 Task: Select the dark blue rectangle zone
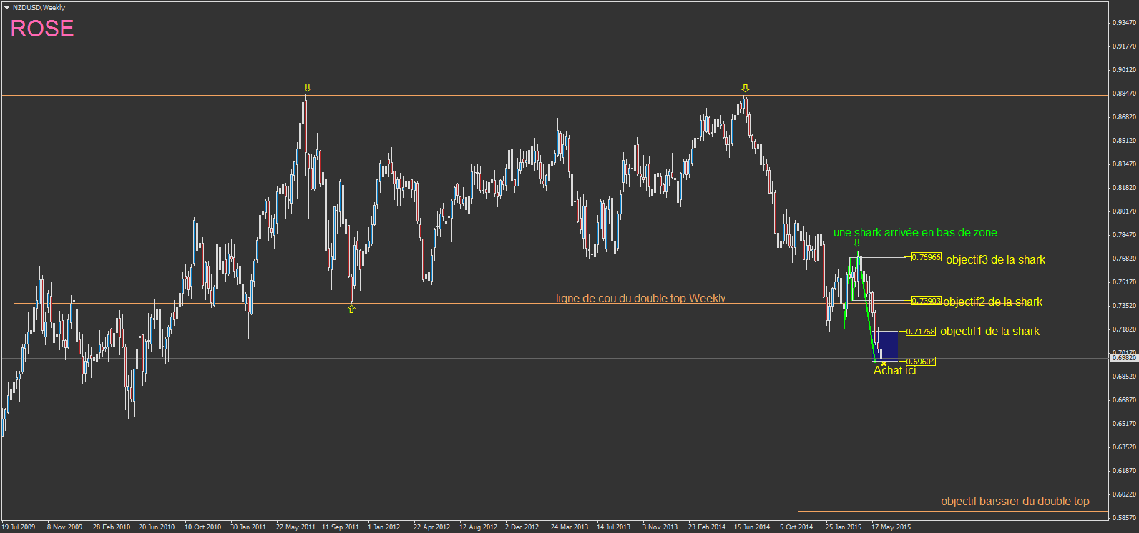886,346
